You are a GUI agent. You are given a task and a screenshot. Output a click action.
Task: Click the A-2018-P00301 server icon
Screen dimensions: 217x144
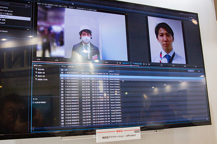33,102
